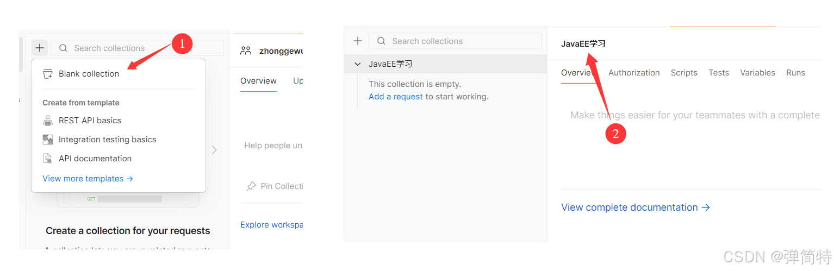The height and width of the screenshot is (271, 834).
Task: Collapse the JavaEE学习 collection chevron
Action: click(x=358, y=64)
